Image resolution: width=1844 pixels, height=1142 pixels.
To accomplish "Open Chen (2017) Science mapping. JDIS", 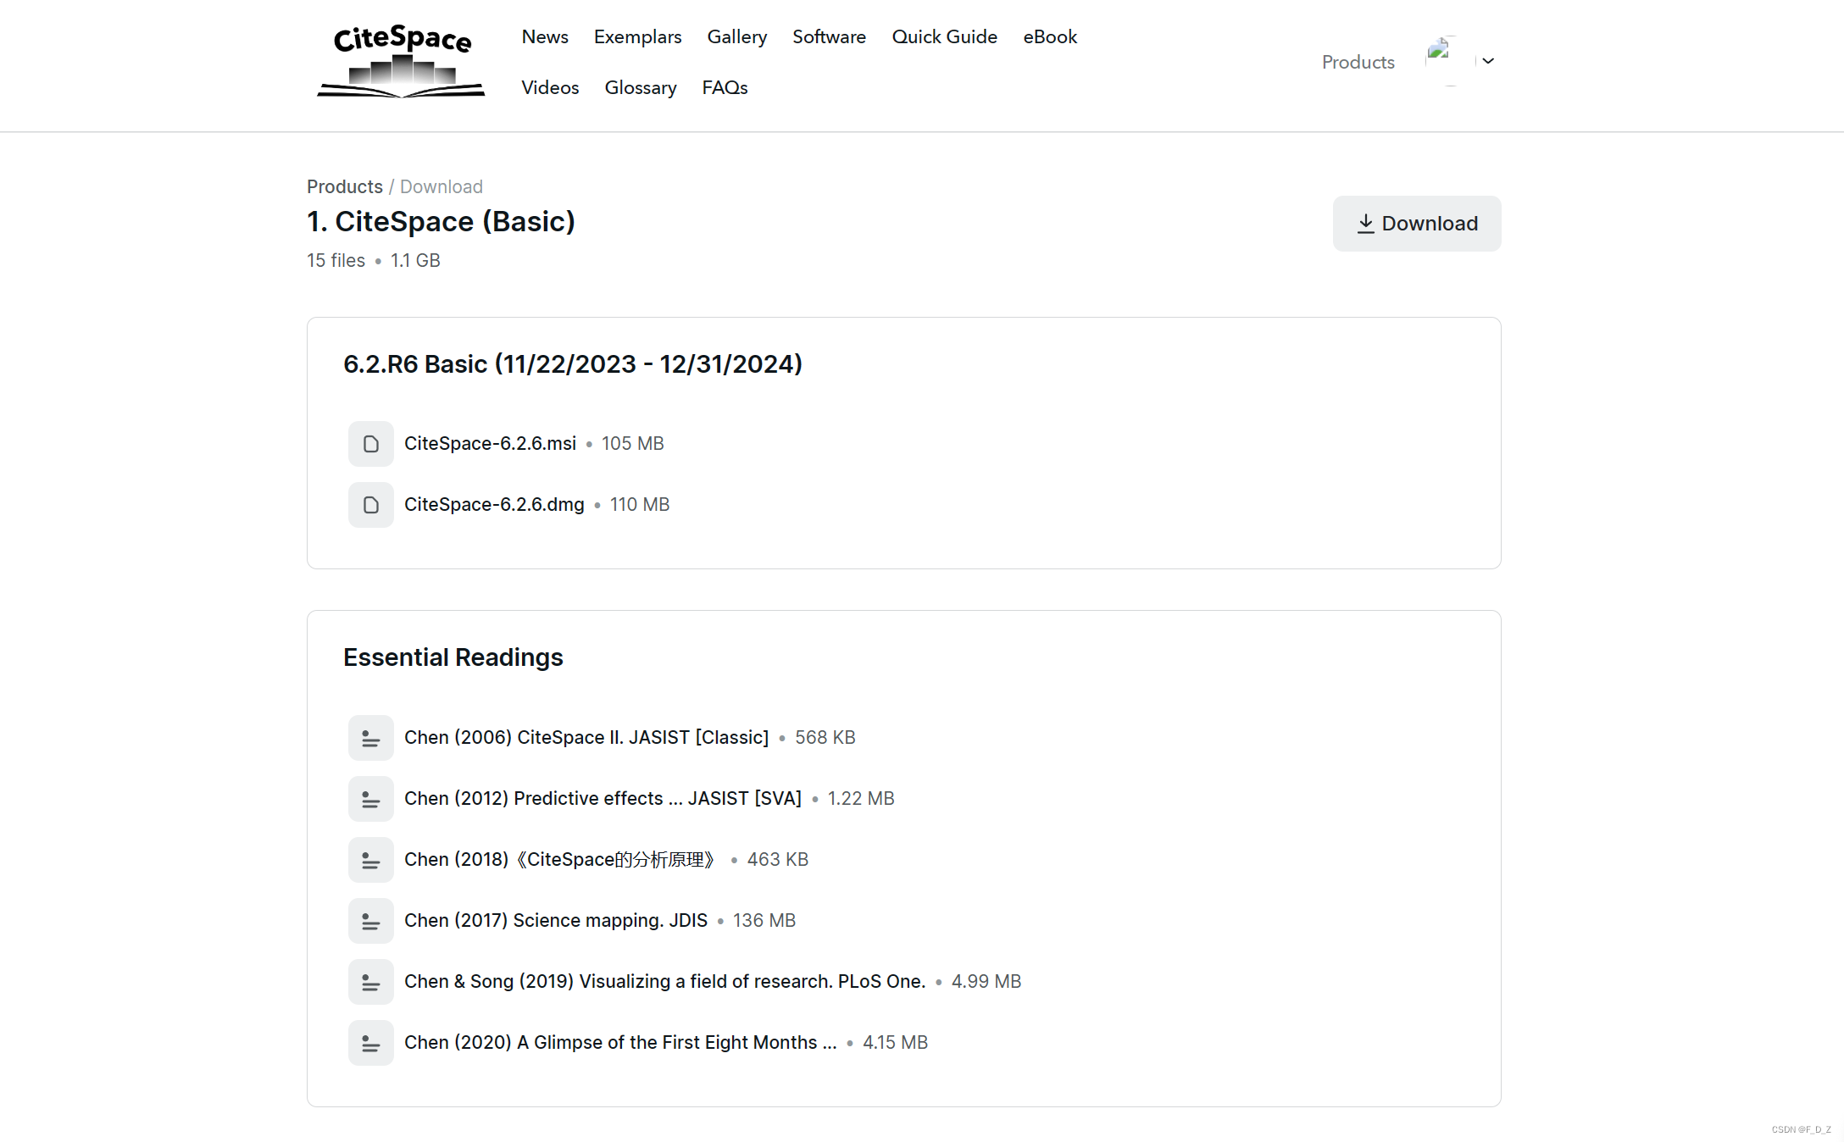I will click(556, 920).
